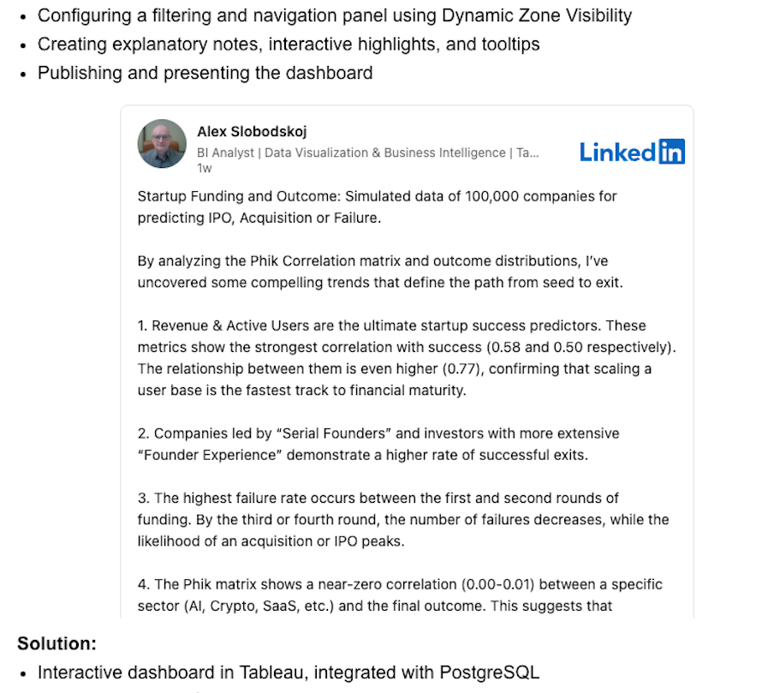Image resolution: width=762 pixels, height=693 pixels.
Task: Click the highest failure rate point
Action: pyautogui.click(x=378, y=498)
